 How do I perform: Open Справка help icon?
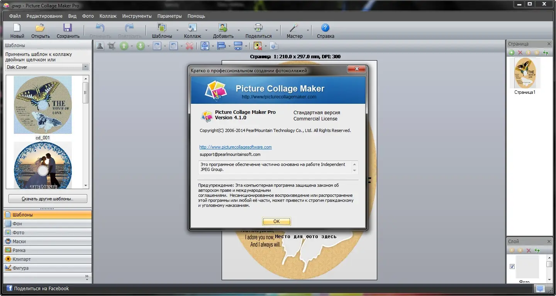pyautogui.click(x=325, y=28)
